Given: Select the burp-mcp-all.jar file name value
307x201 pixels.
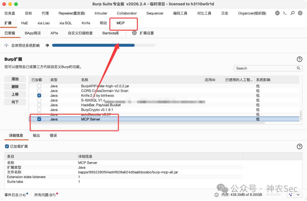Looking at the screenshot, I should coord(128,172).
